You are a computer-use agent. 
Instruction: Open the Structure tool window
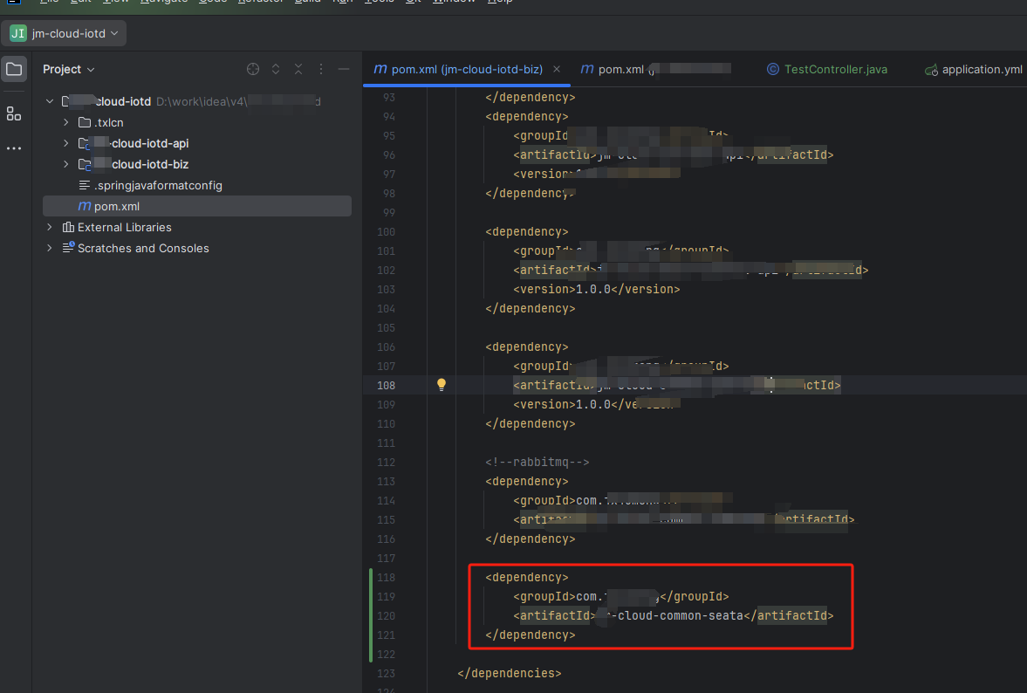[x=14, y=113]
